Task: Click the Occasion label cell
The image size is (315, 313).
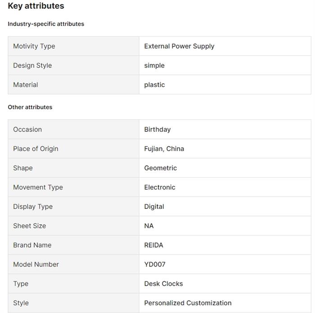Action: (27, 129)
